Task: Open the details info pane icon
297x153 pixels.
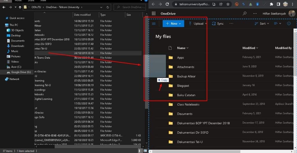Action: (x=289, y=24)
